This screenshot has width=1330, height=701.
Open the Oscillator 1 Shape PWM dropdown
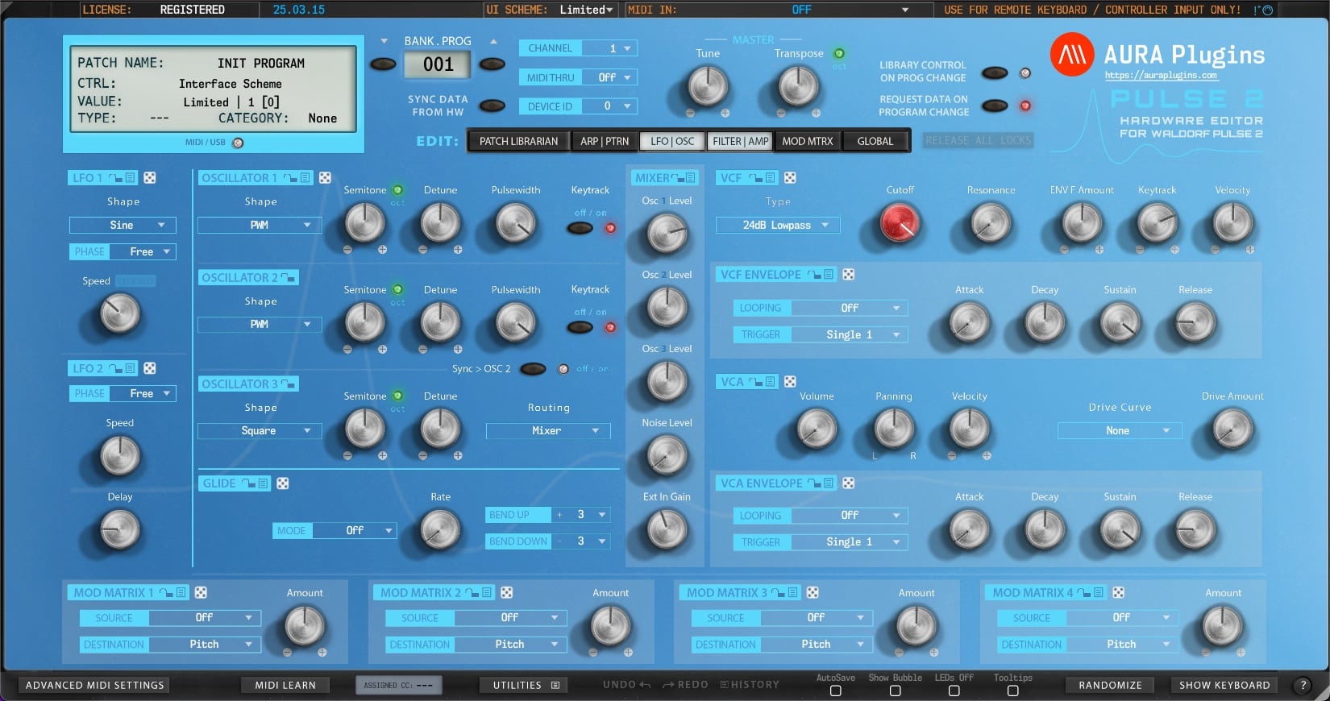tap(260, 226)
